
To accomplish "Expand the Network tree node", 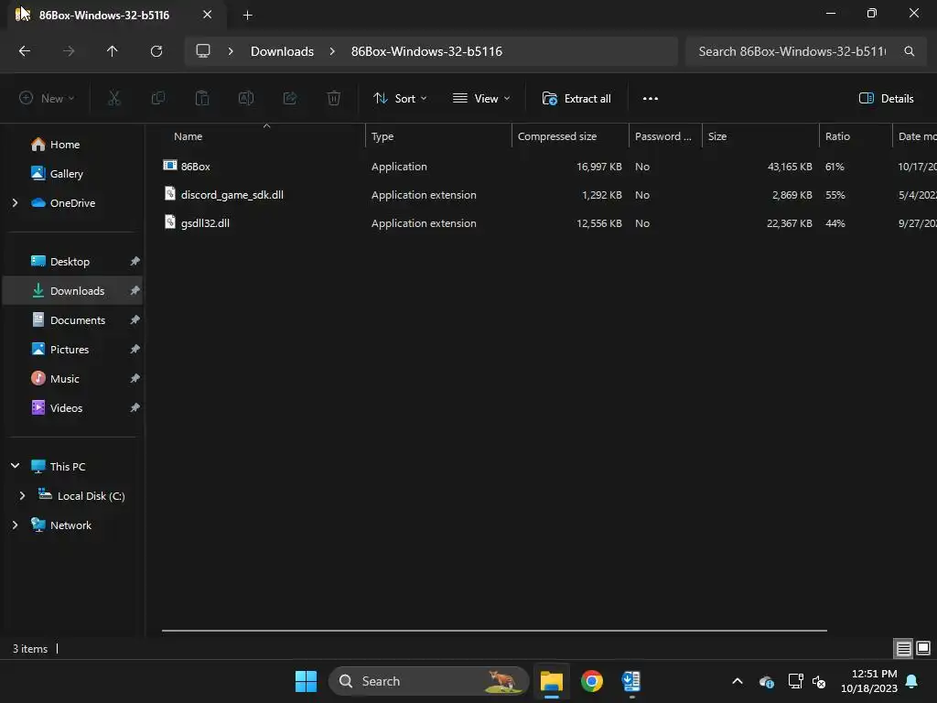I will click(15, 525).
